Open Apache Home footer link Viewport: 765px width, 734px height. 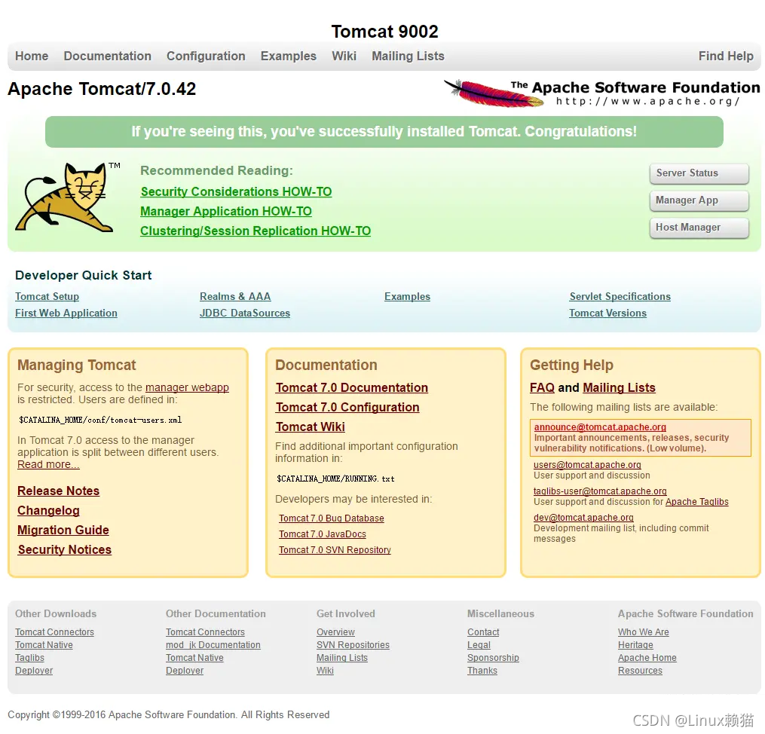point(647,658)
